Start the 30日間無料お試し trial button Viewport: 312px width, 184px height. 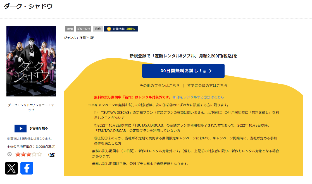tap(183, 71)
